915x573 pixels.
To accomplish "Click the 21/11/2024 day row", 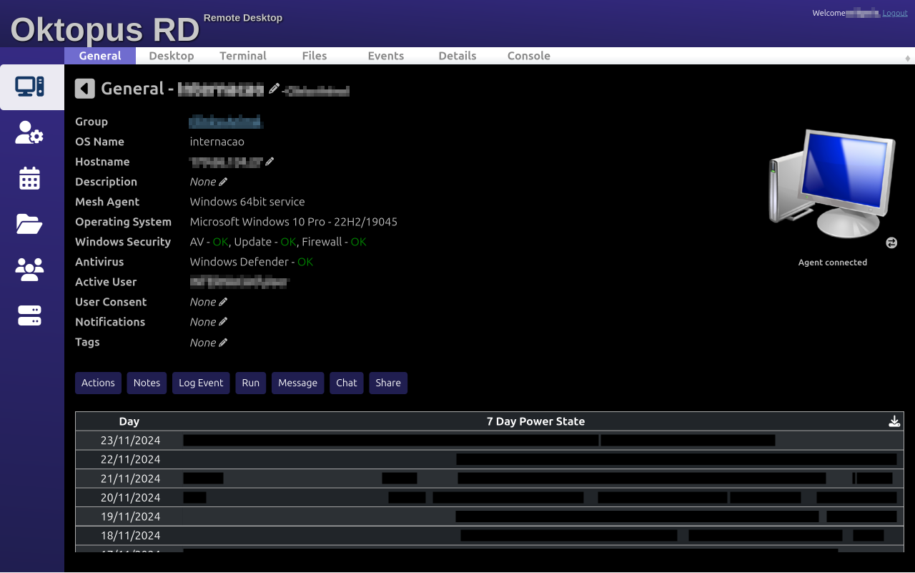I will (490, 479).
